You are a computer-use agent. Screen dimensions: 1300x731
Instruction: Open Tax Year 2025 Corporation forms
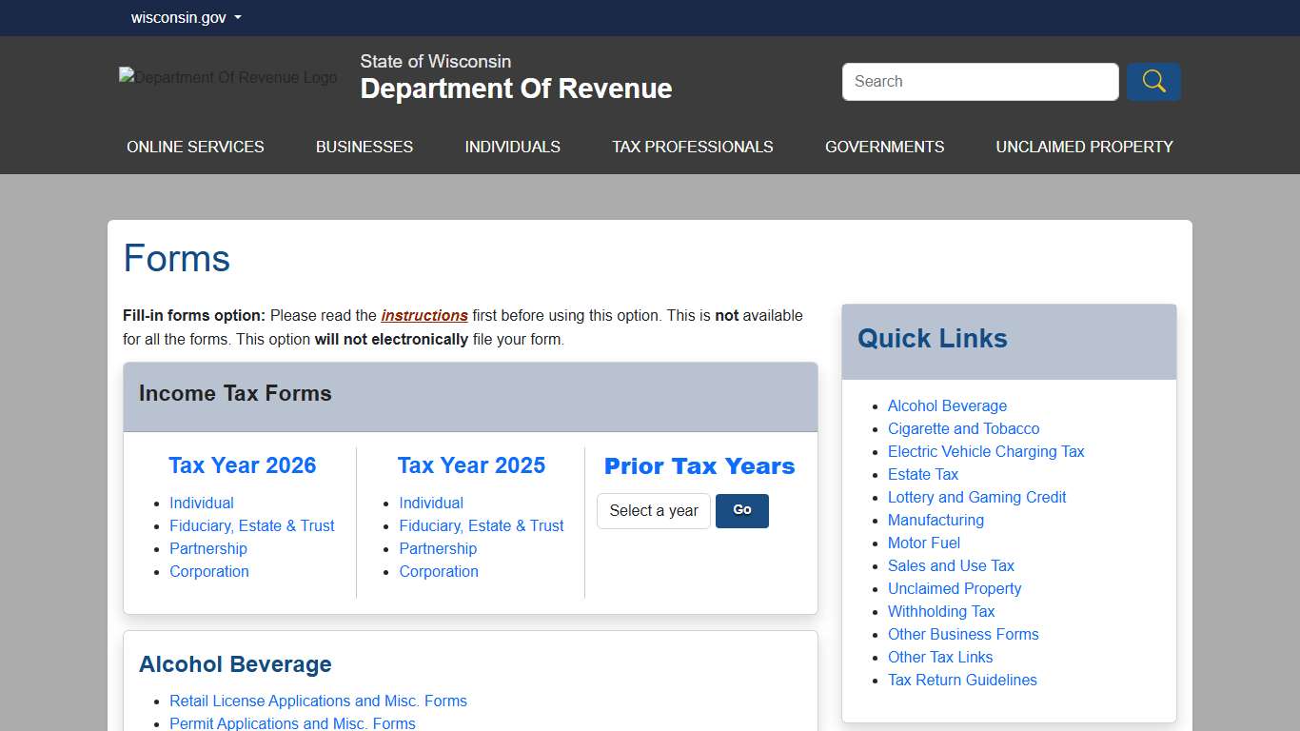[439, 572]
